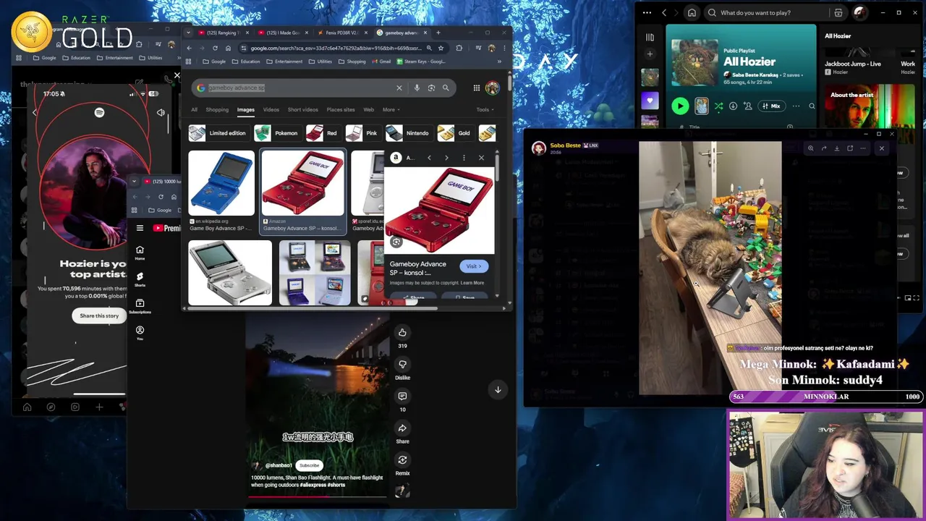Open the silver Game Boy Advance SP image

pos(230,273)
